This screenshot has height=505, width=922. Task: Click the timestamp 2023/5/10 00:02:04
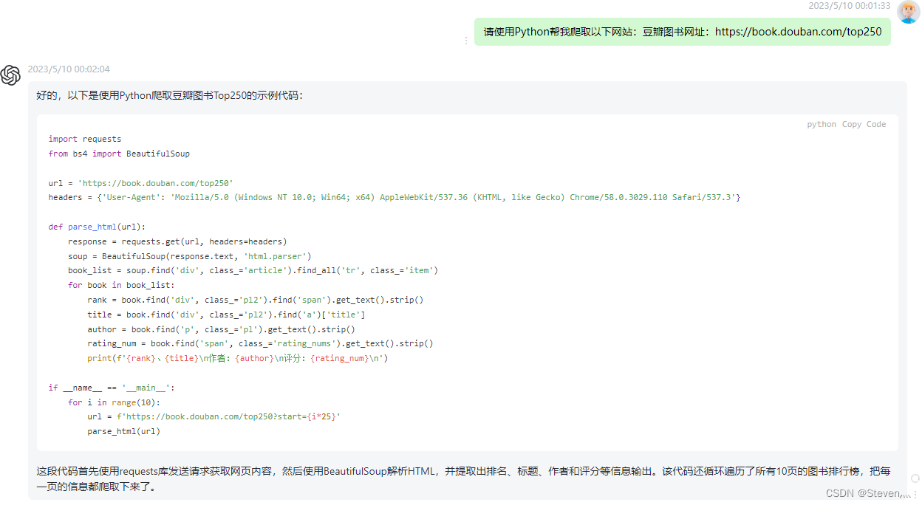(x=69, y=69)
